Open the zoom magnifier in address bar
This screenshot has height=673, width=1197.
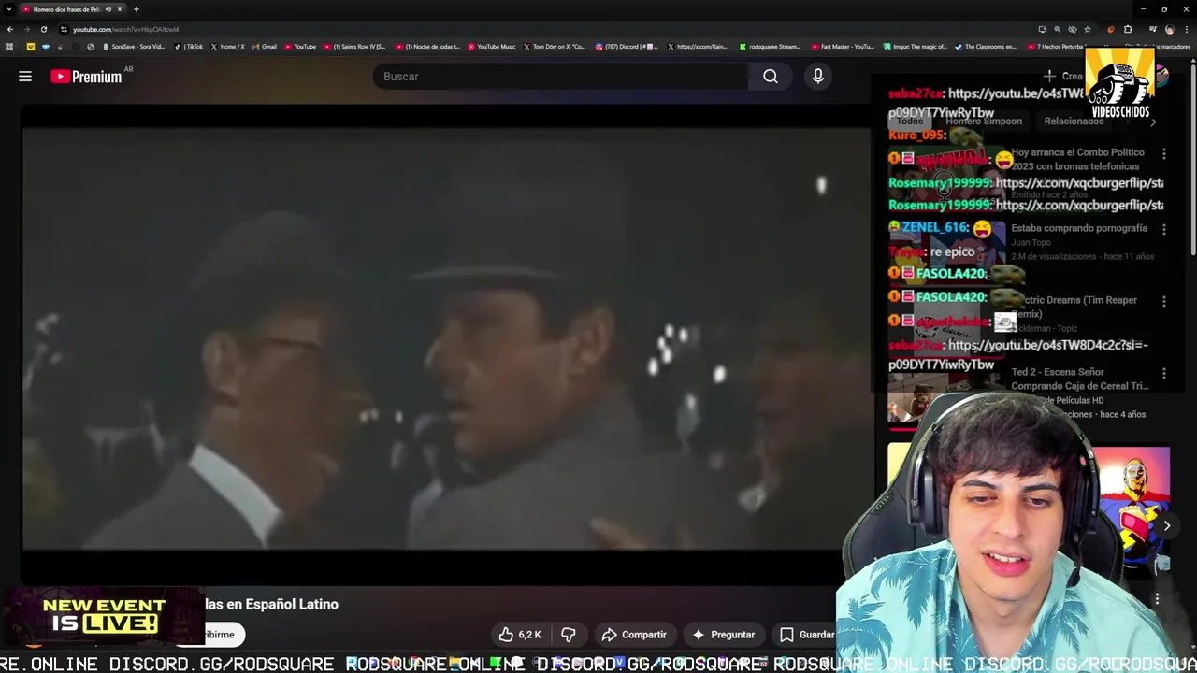[1057, 29]
